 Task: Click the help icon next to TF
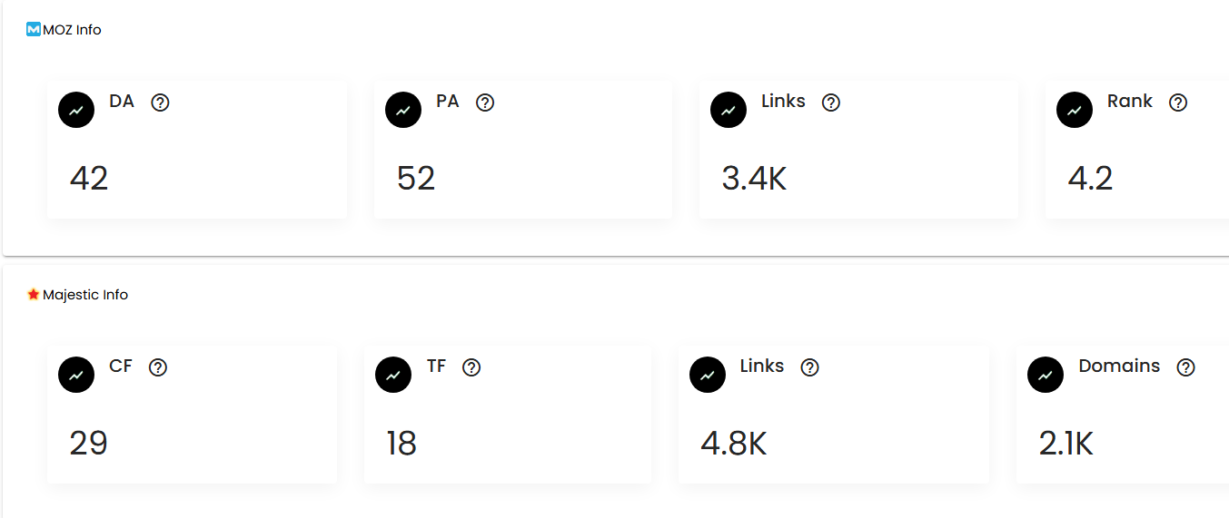471,367
